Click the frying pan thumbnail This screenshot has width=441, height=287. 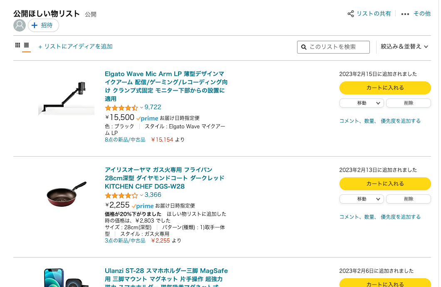coord(67,194)
